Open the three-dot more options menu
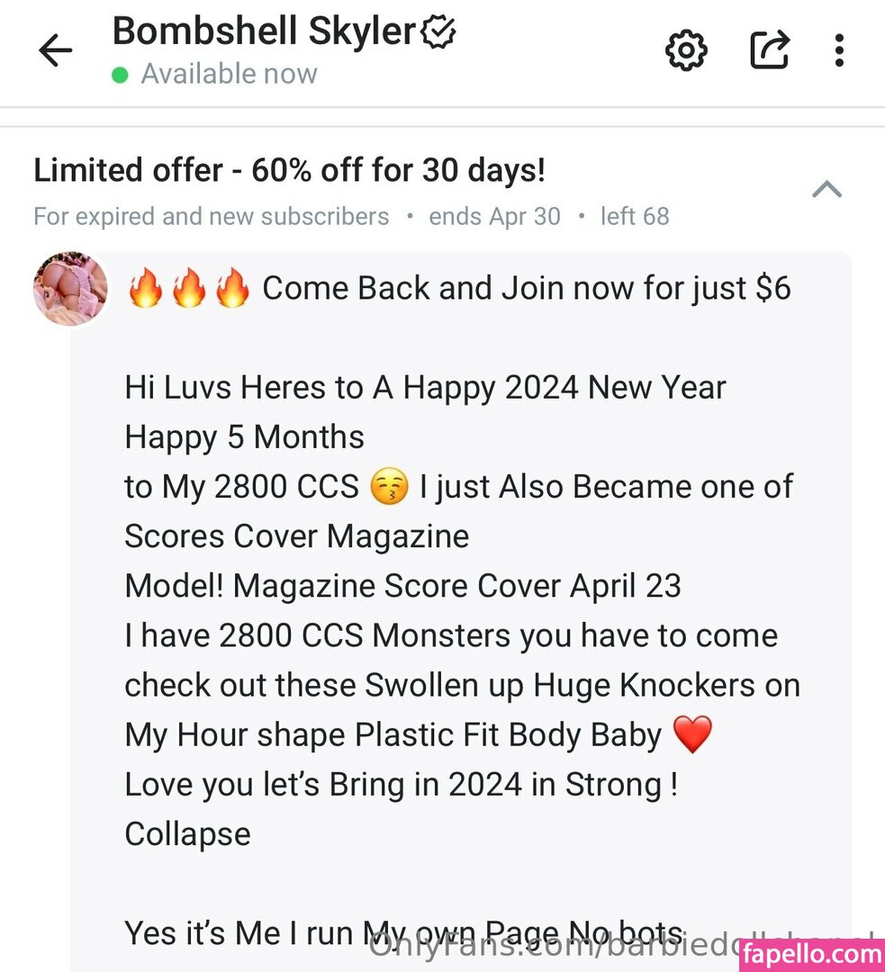Viewport: 885px width, 972px height. pos(839,50)
